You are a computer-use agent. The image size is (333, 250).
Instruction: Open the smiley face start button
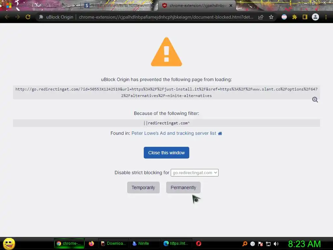9,243
